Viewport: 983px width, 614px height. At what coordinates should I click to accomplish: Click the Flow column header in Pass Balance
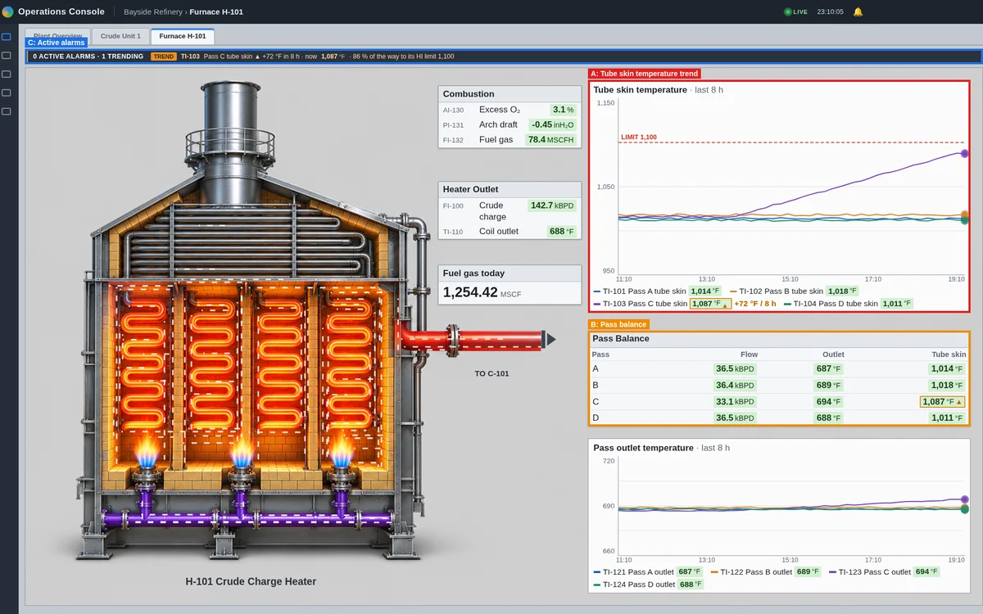click(x=749, y=354)
